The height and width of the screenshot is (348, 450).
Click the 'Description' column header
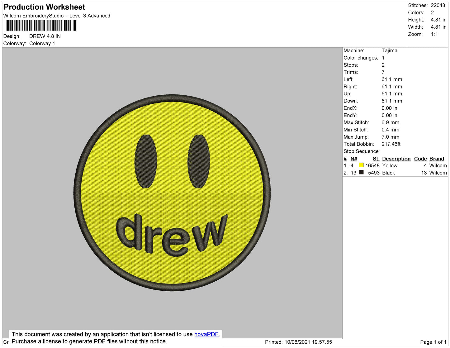coord(396,159)
